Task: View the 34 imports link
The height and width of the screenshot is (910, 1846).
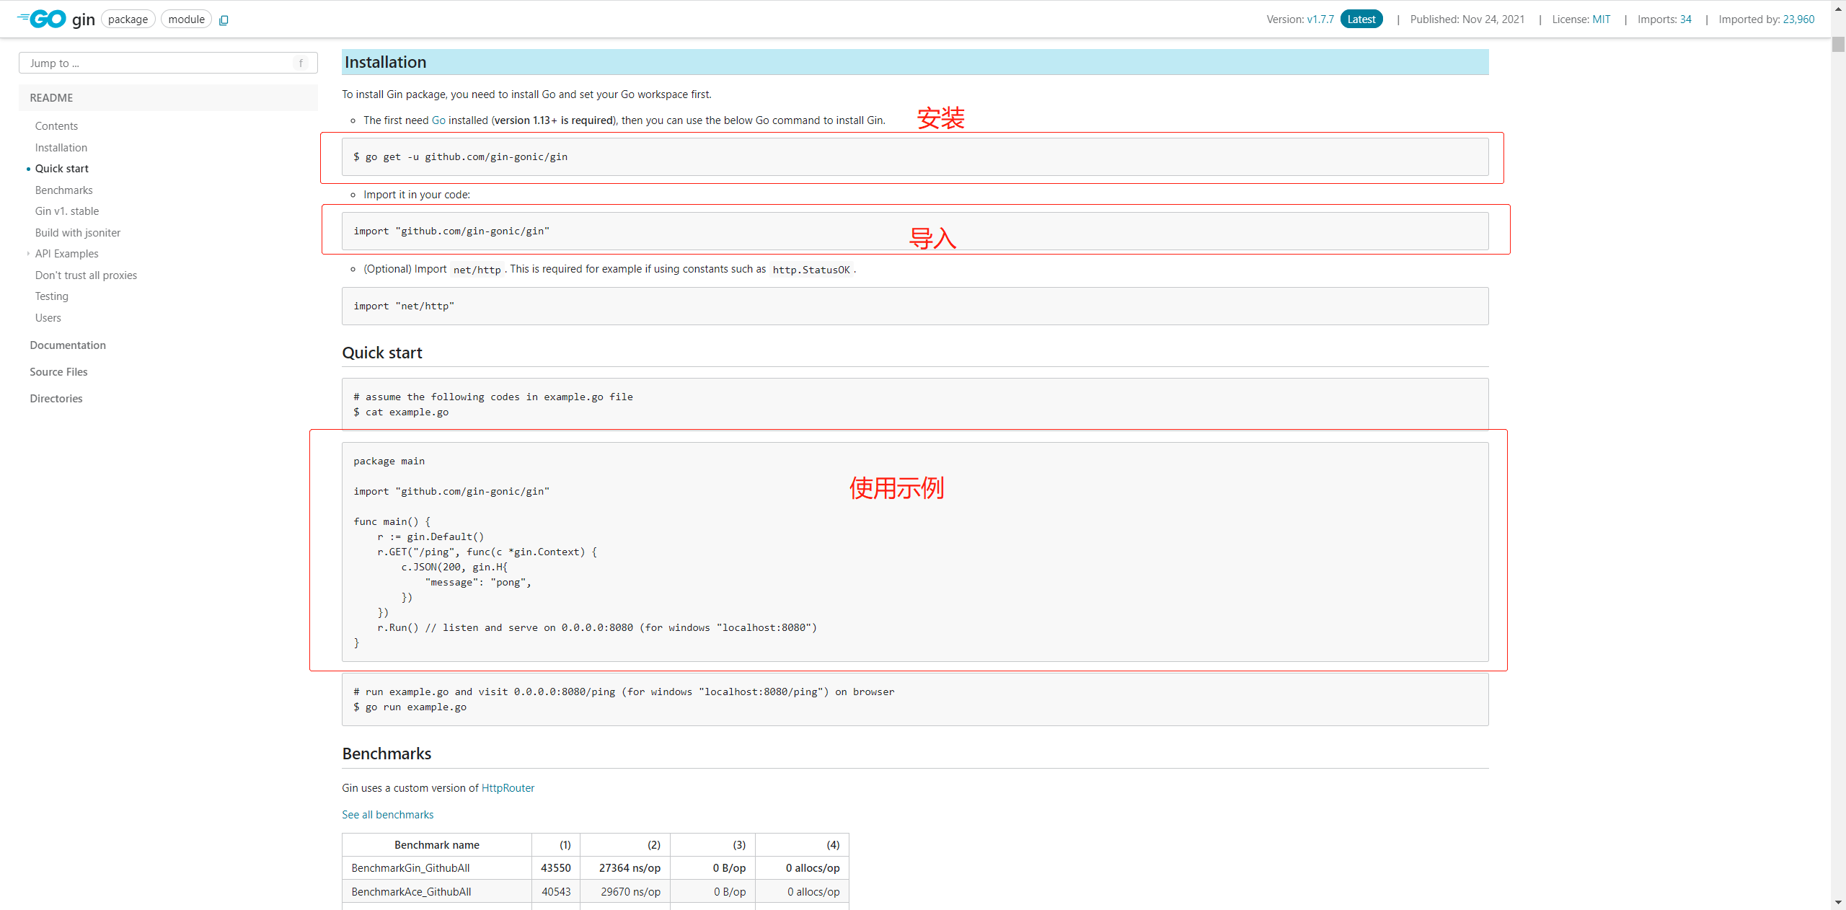Action: (x=1685, y=19)
